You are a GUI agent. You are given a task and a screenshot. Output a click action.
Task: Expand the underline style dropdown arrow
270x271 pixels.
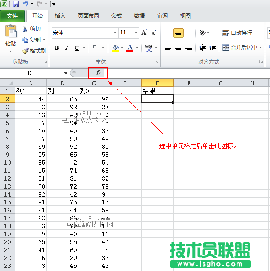click(84, 48)
